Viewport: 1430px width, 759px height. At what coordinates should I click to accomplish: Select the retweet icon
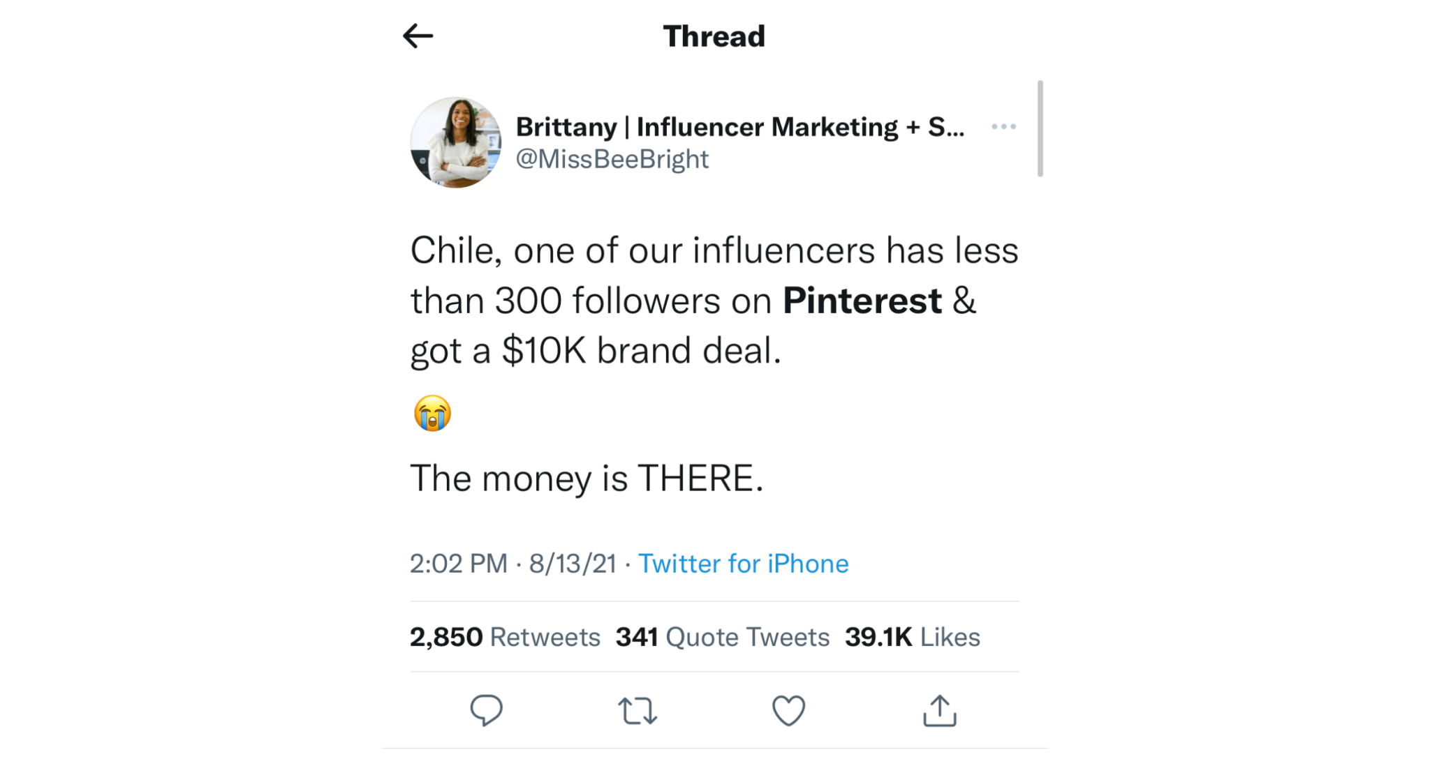click(637, 710)
